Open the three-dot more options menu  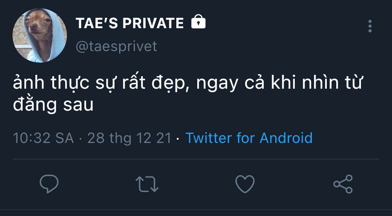pyautogui.click(x=370, y=26)
